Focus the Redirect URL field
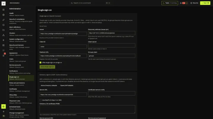 click(63, 56)
